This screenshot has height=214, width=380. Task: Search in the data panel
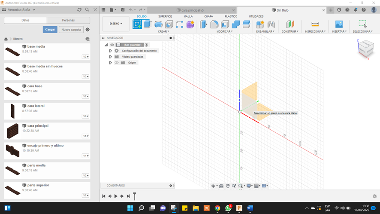coord(87,10)
